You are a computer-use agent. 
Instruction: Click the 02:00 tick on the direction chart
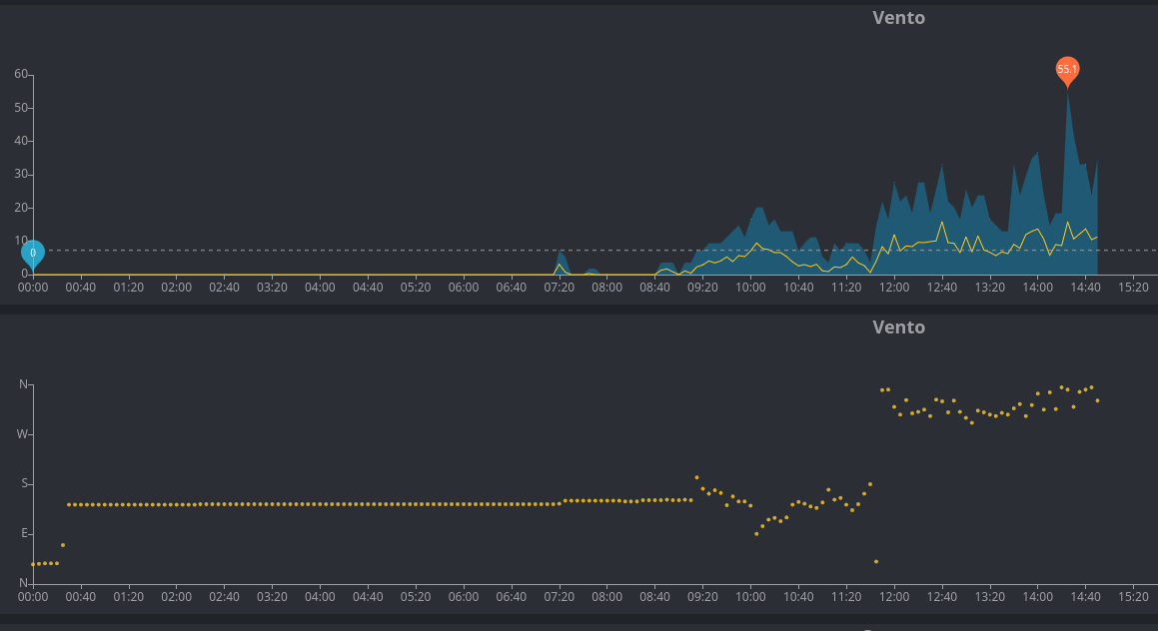click(176, 596)
